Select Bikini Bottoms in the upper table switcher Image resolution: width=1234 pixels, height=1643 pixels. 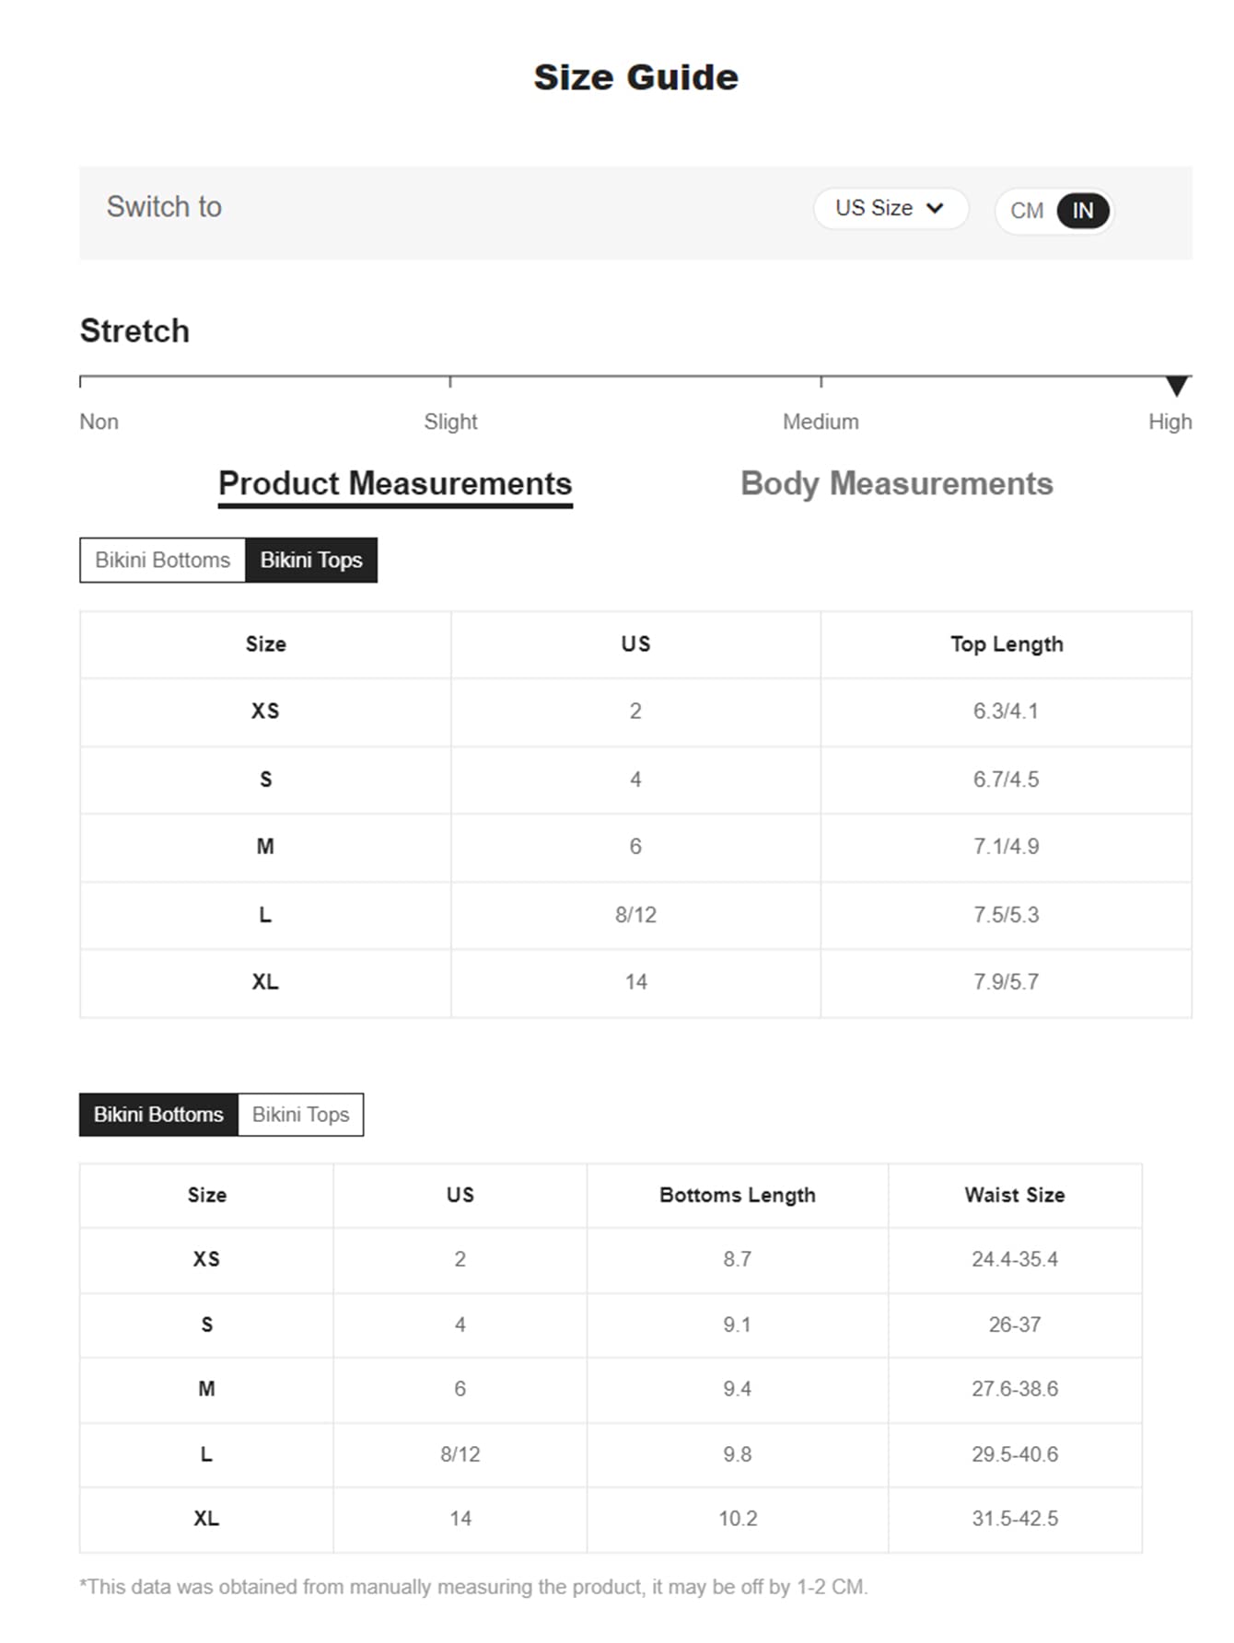(163, 560)
